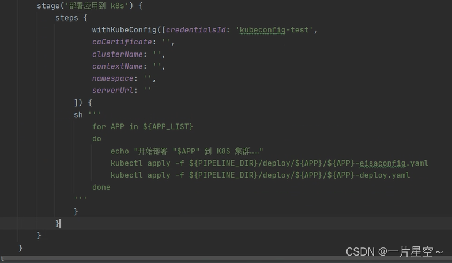The image size is (452, 263).
Task: Click the echo '开始部署' line
Action: [187, 151]
